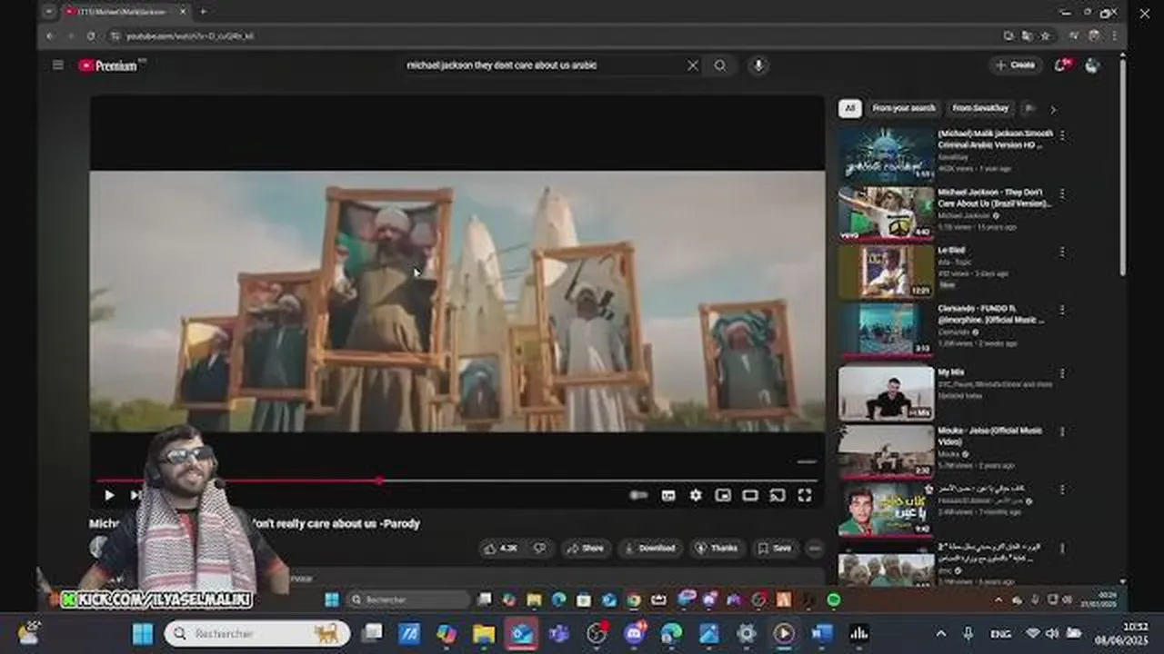The image size is (1164, 654).
Task: Open the ENG language switcher
Action: coord(1000,633)
